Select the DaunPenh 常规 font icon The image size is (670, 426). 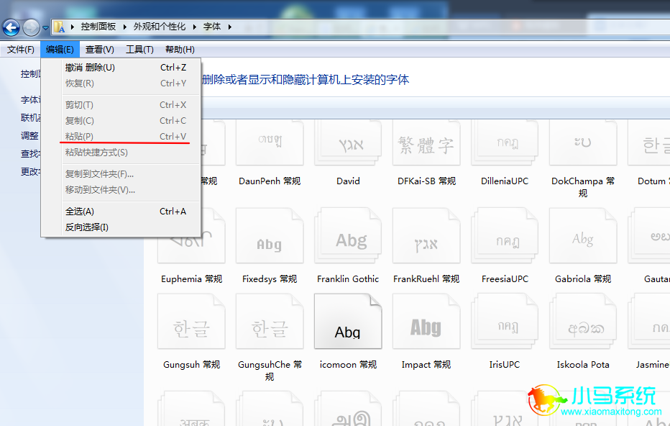tap(270, 143)
